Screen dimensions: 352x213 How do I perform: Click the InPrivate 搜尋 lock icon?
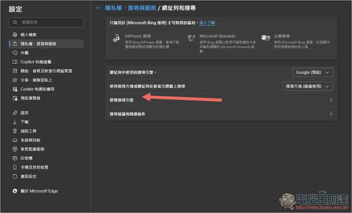[x=116, y=38]
